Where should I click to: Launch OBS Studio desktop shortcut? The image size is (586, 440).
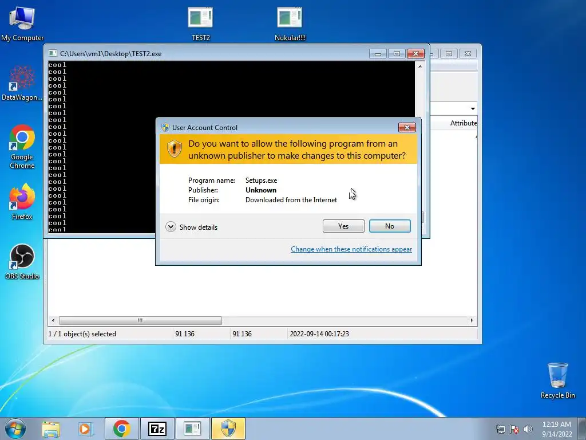click(22, 261)
